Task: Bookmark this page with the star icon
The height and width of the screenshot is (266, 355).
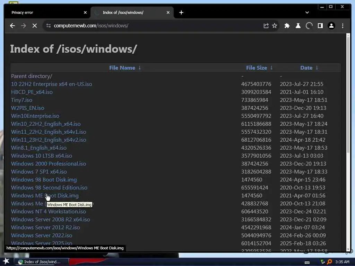Action: pos(275,26)
